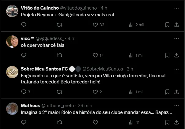Reply to vicc's tweet
This screenshot has height=129, width=185.
tap(24, 55)
